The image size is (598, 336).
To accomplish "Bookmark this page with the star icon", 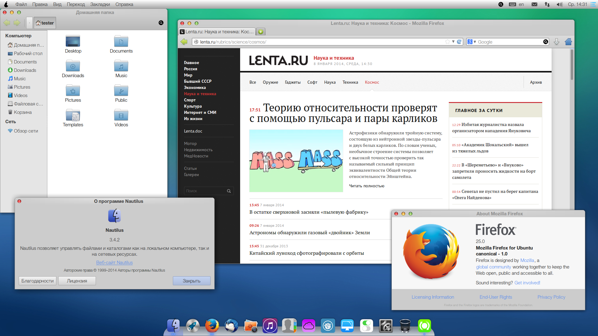I will coord(448,42).
